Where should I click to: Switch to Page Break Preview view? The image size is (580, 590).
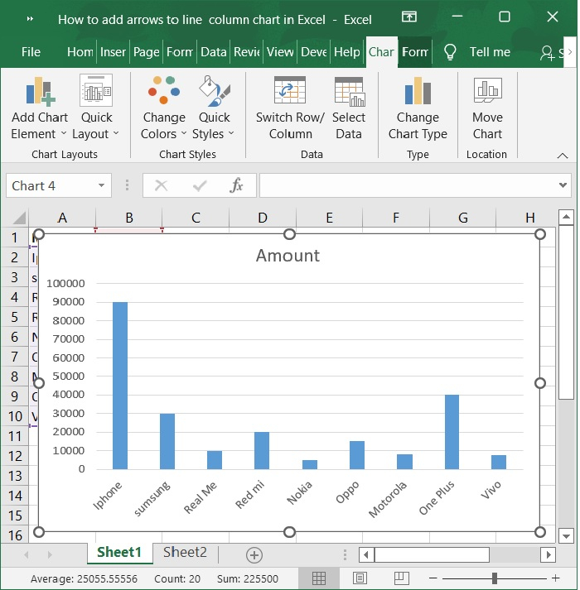pos(401,578)
